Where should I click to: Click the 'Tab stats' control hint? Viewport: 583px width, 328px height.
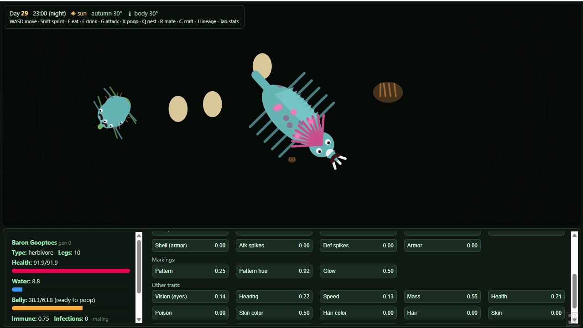click(229, 22)
